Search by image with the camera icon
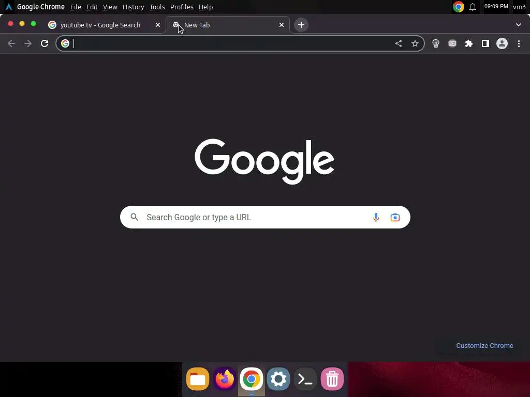 (x=395, y=217)
